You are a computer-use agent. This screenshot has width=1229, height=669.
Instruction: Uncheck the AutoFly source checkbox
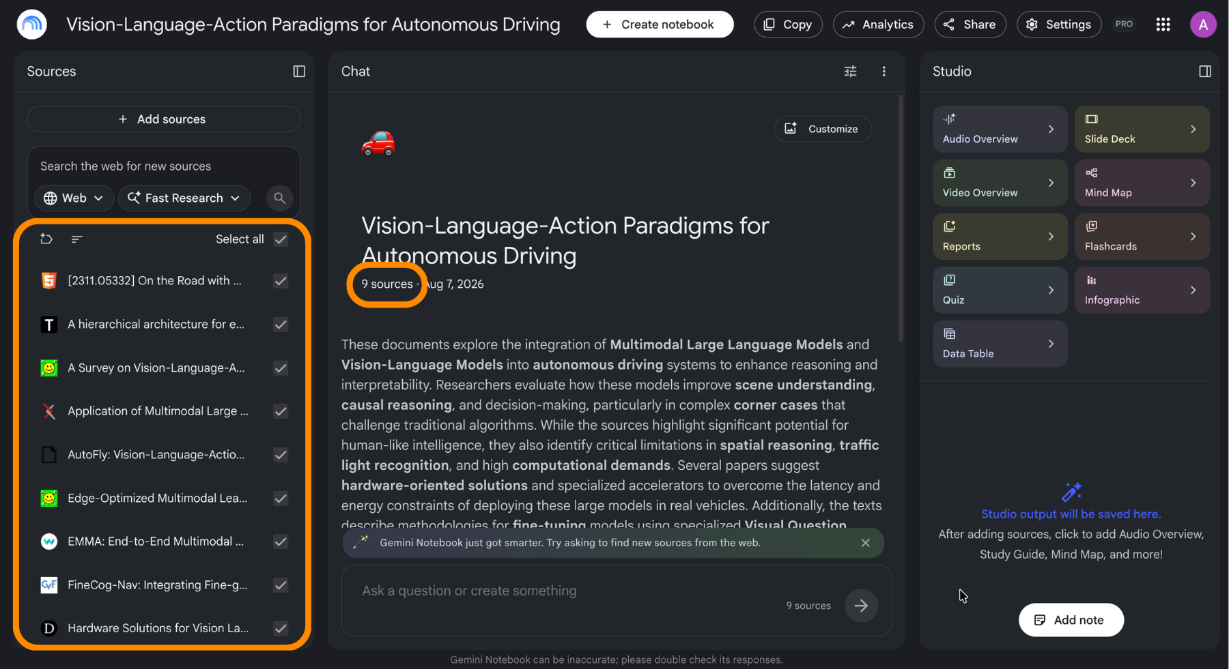click(x=281, y=455)
